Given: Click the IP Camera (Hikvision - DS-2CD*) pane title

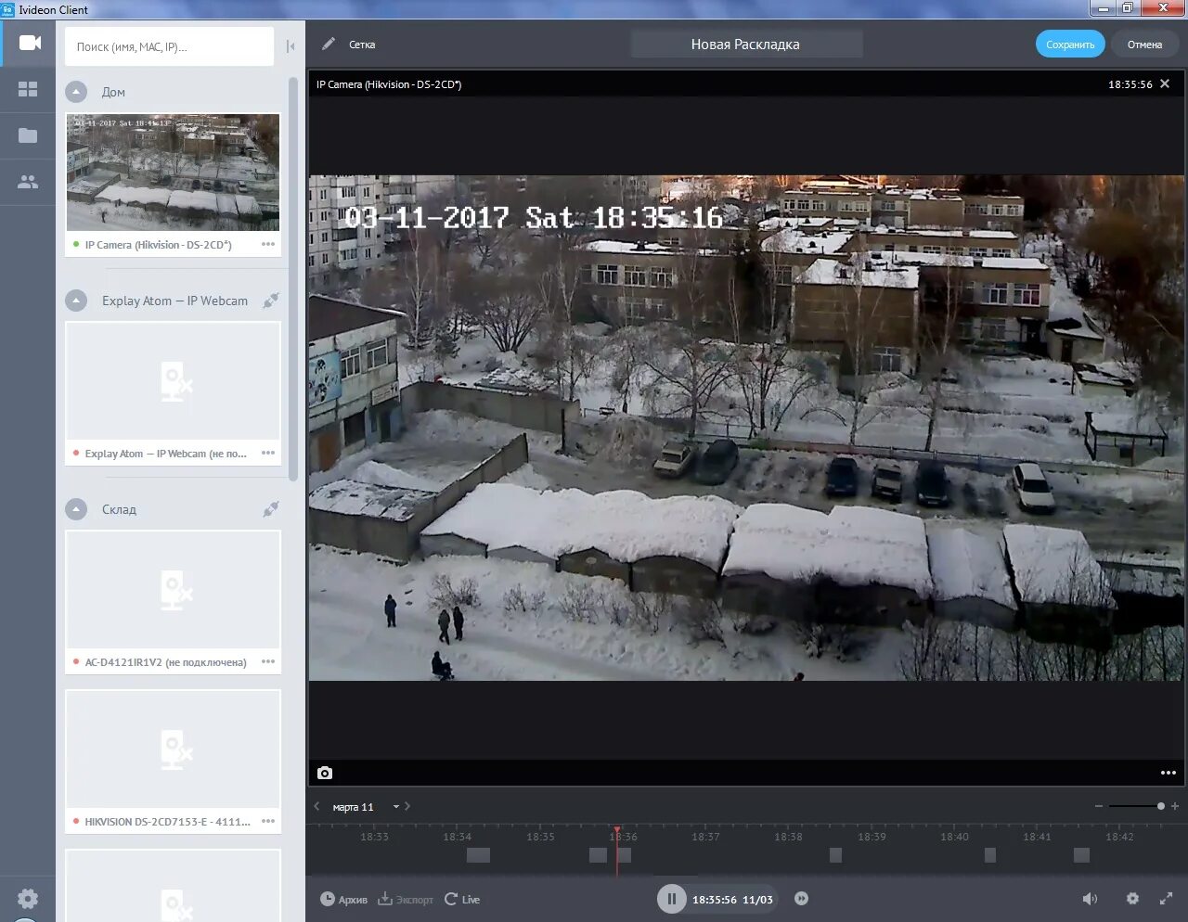Looking at the screenshot, I should tap(389, 84).
